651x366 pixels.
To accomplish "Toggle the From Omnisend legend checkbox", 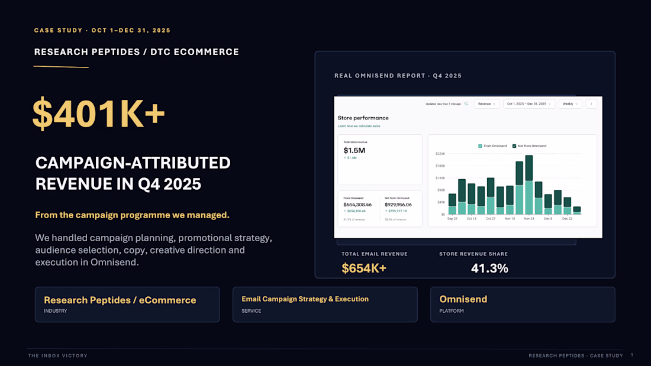I will click(x=480, y=146).
